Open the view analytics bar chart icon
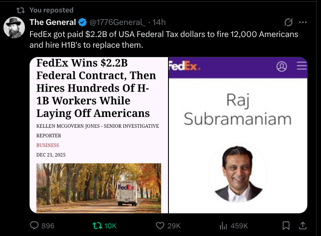Viewport: 321px width, 236px height. [223, 225]
